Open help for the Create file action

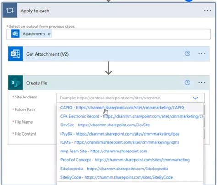[x=187, y=82]
